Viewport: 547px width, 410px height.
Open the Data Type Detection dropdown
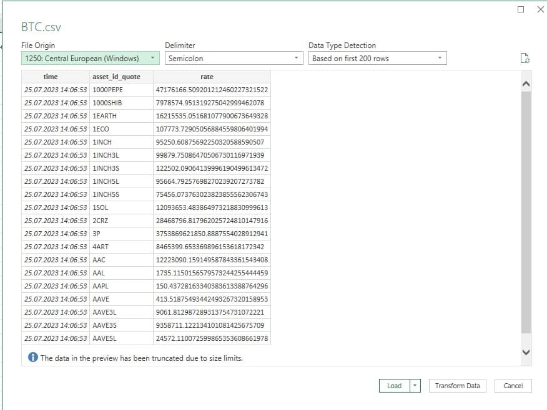click(377, 58)
